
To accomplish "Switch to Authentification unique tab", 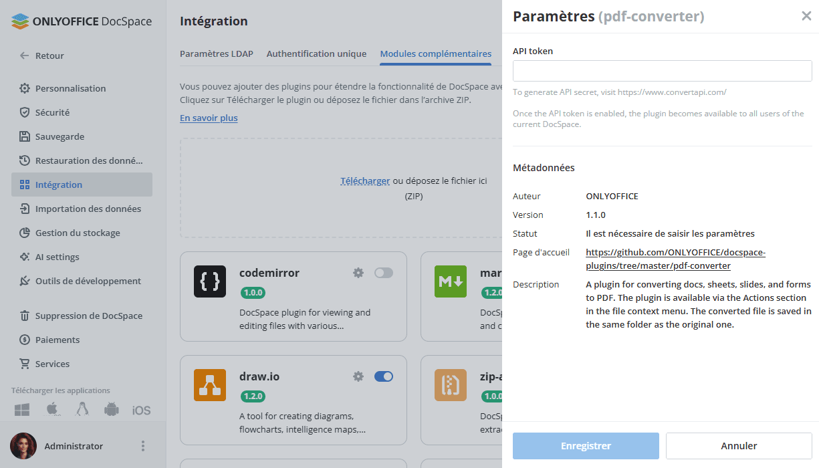I will click(316, 53).
